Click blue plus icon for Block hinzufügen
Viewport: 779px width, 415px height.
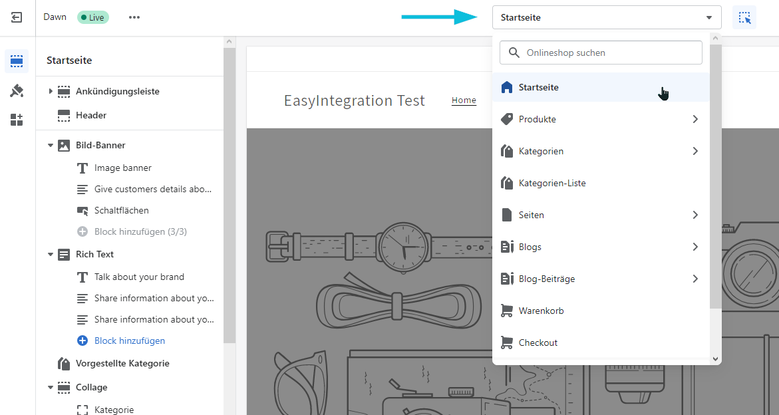click(x=82, y=341)
